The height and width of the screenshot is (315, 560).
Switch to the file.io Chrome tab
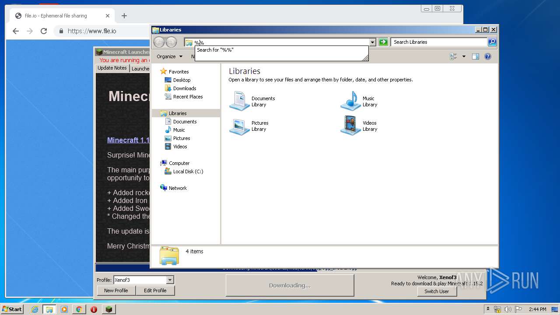61,16
